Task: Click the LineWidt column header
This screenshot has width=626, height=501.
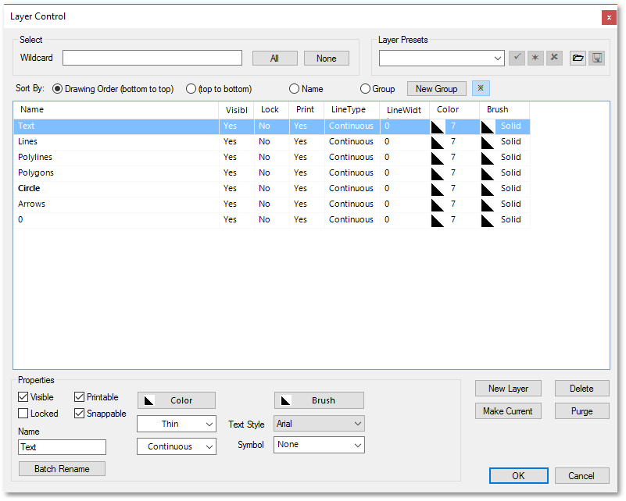Action: [405, 109]
